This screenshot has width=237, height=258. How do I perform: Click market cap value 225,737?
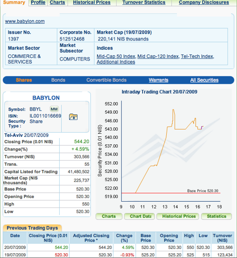(x=81, y=181)
